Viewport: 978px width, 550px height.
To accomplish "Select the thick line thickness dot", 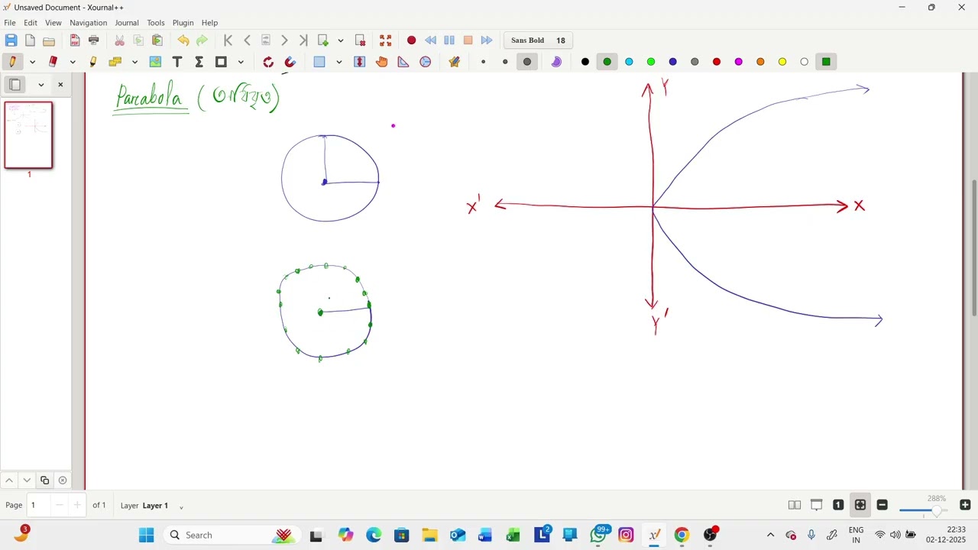I will click(527, 62).
